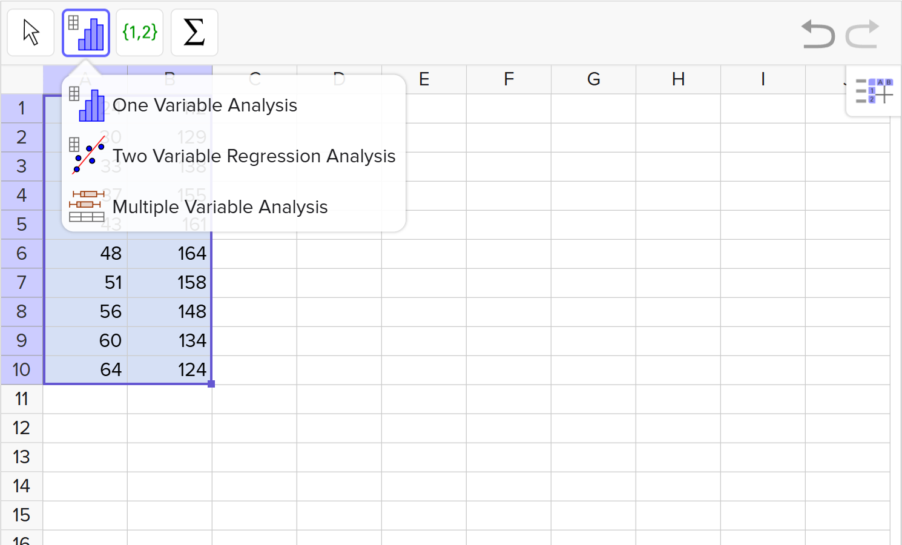Screen dimensions: 902x545
Task: Click the boxplot Multiple Variable icon
Action: pyautogui.click(x=87, y=206)
